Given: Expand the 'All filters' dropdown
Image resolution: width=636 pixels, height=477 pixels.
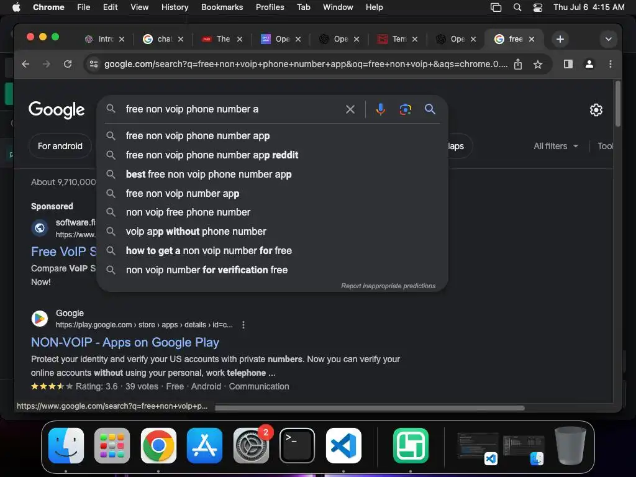Looking at the screenshot, I should tap(556, 146).
